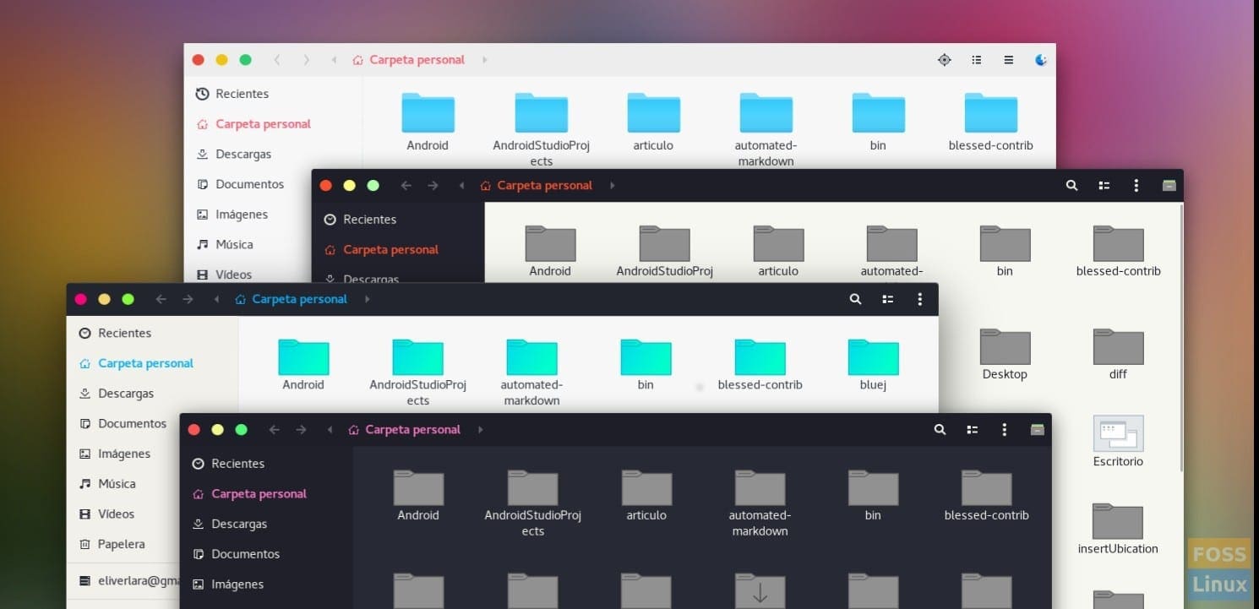Click path right arrow in teal-folder window

click(x=367, y=299)
